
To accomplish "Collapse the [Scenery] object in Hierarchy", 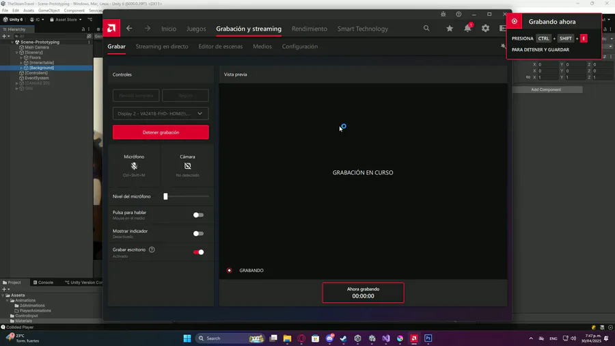I will tap(17, 52).
